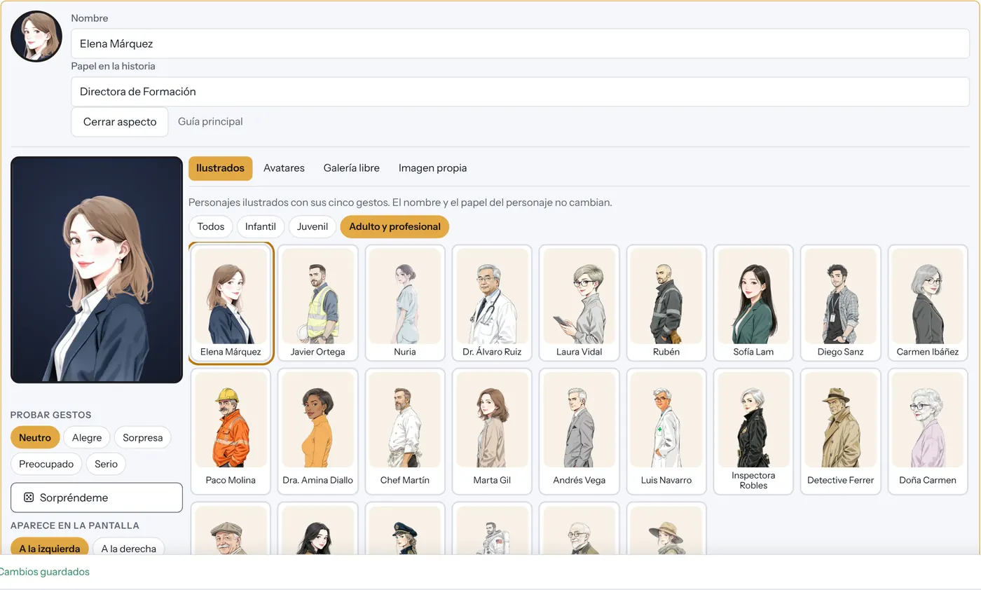Choose the Paco Molina construction worker card

tap(231, 431)
